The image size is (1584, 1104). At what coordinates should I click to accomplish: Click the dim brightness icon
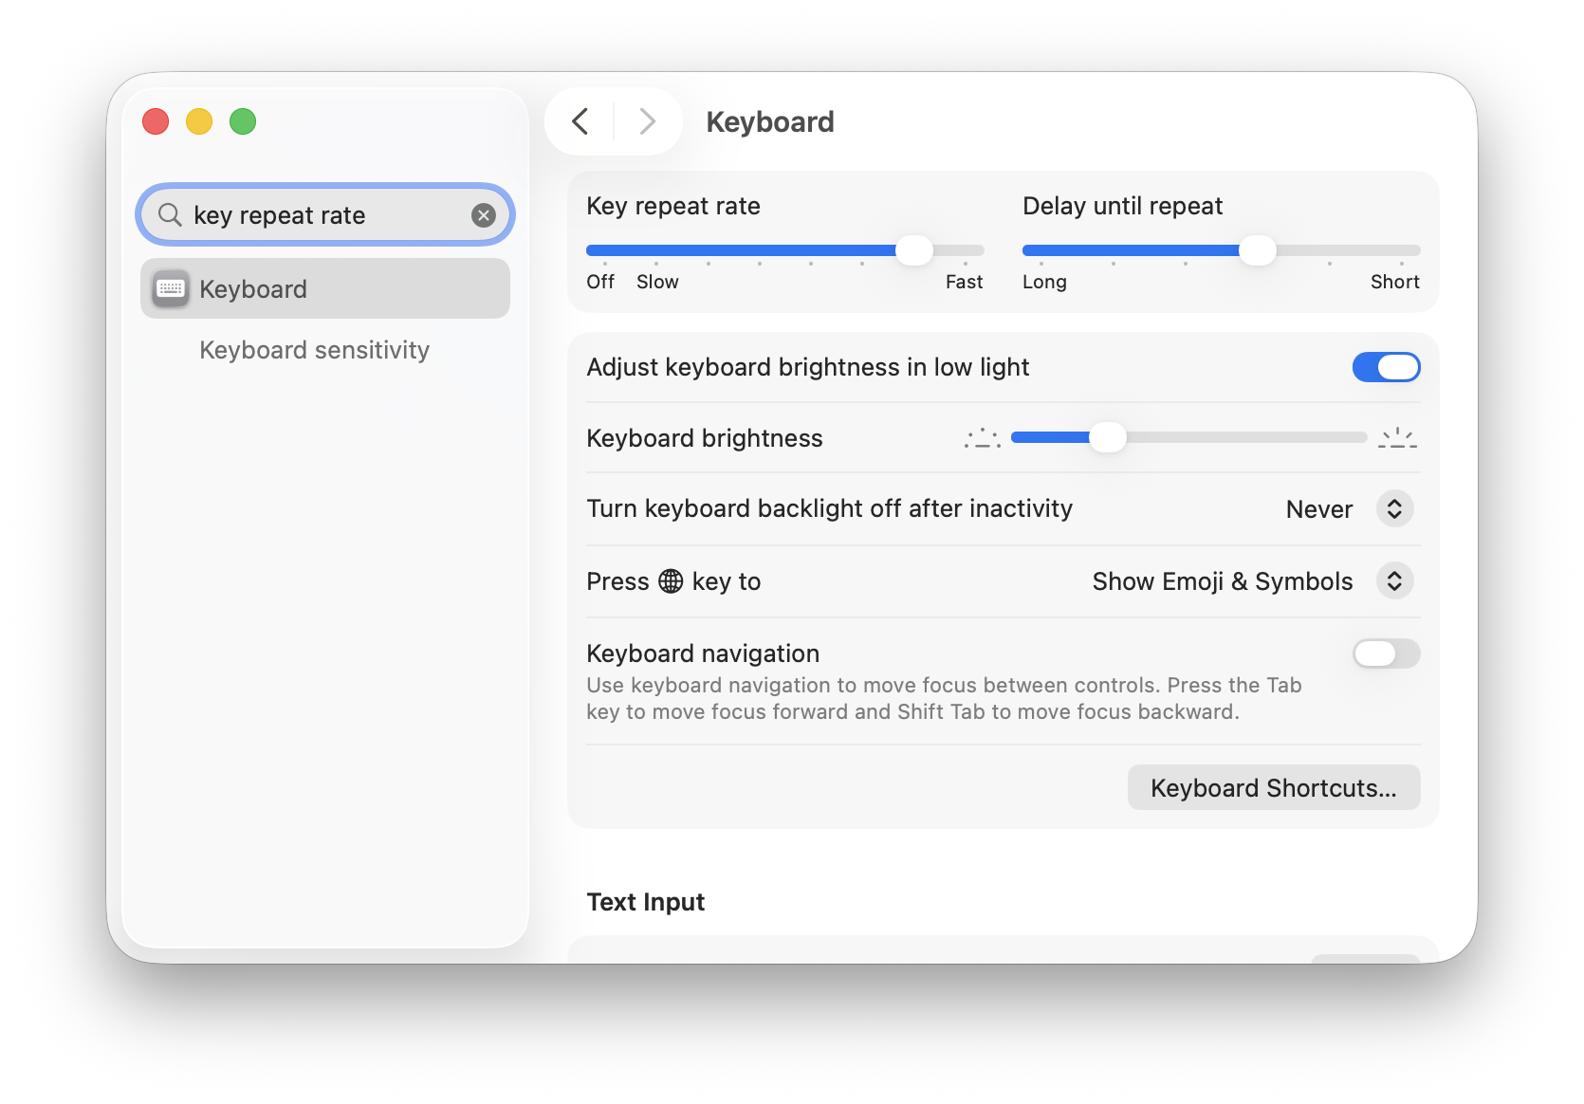point(983,438)
